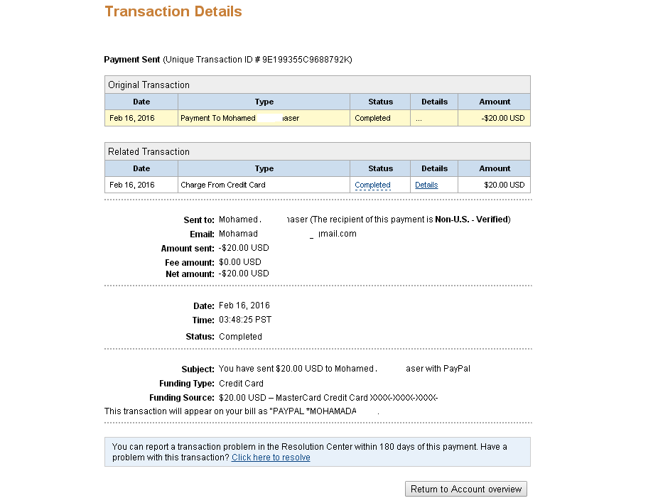Click the recipient email address value

click(x=287, y=234)
